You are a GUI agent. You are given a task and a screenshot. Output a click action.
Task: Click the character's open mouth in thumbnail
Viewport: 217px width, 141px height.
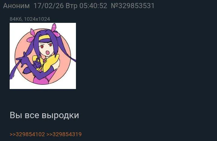(48, 53)
